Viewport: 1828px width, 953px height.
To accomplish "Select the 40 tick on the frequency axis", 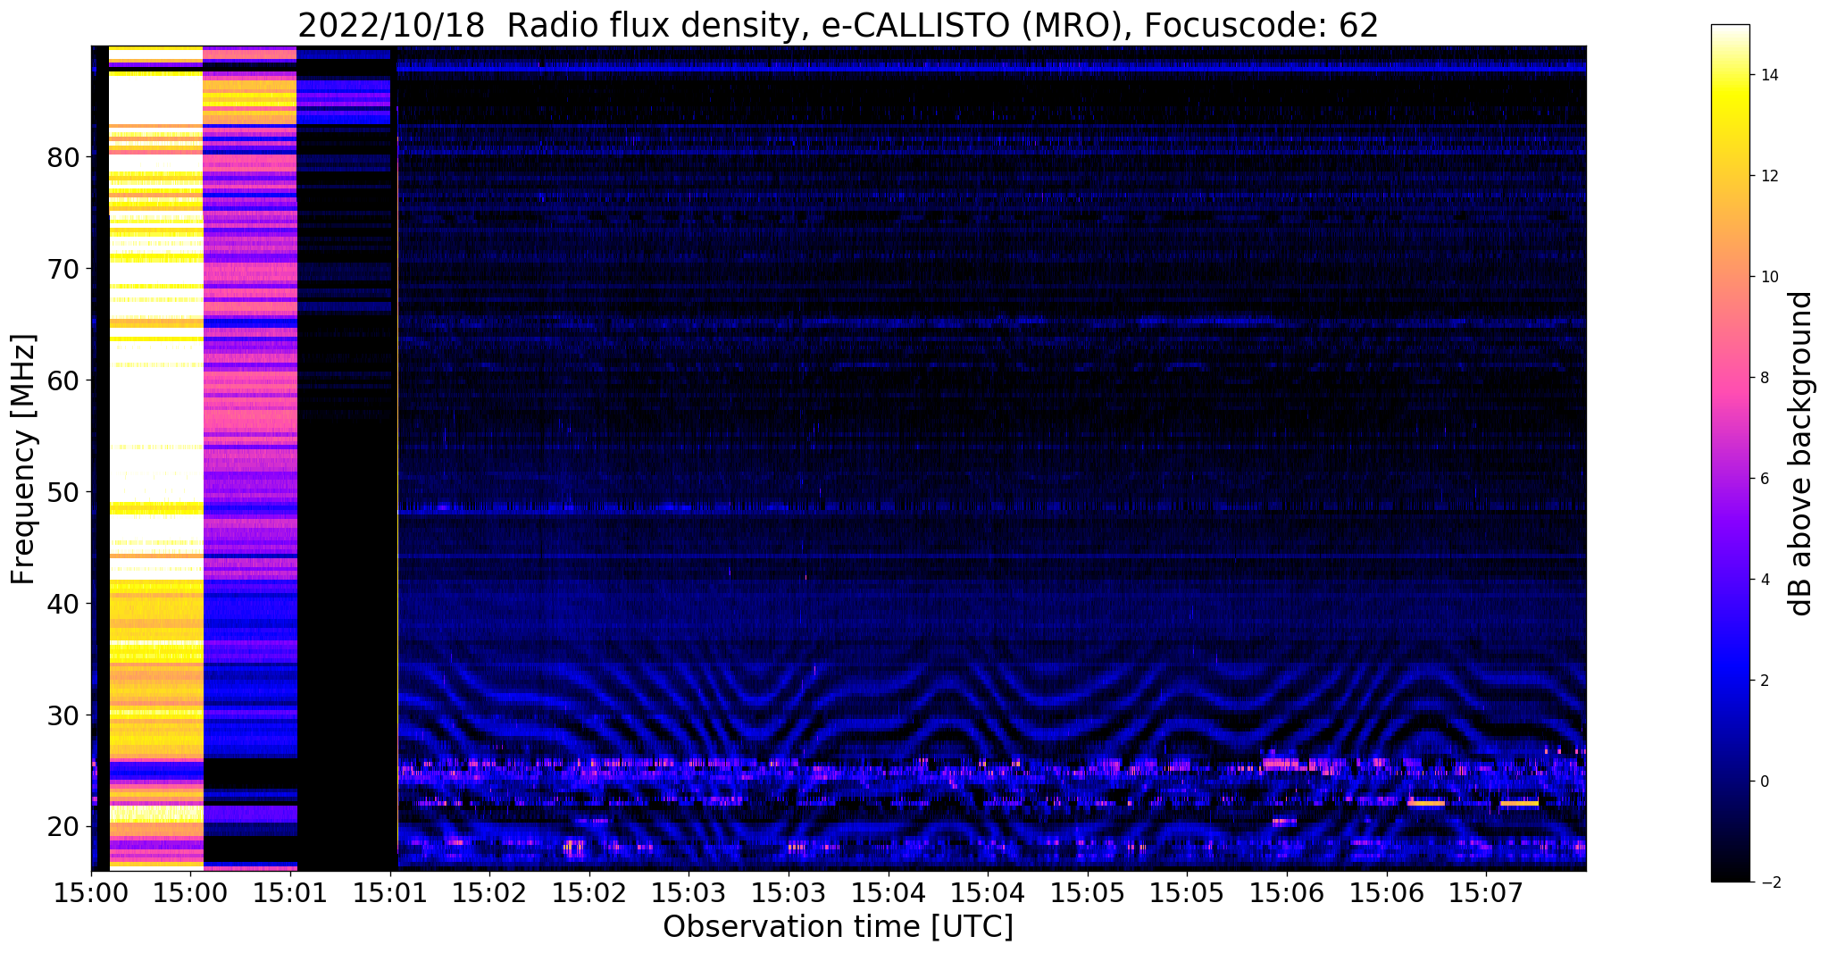I will click(x=63, y=604).
